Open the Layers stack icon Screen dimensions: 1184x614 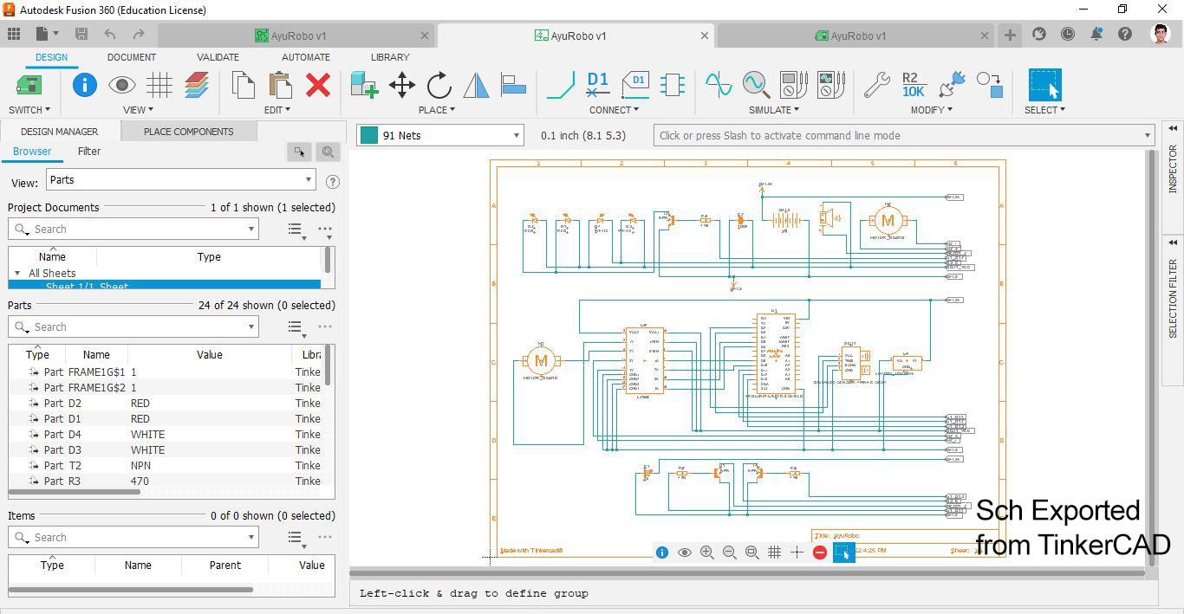197,85
